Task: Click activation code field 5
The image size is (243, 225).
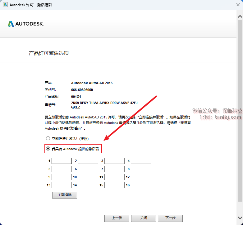Action: (62, 169)
